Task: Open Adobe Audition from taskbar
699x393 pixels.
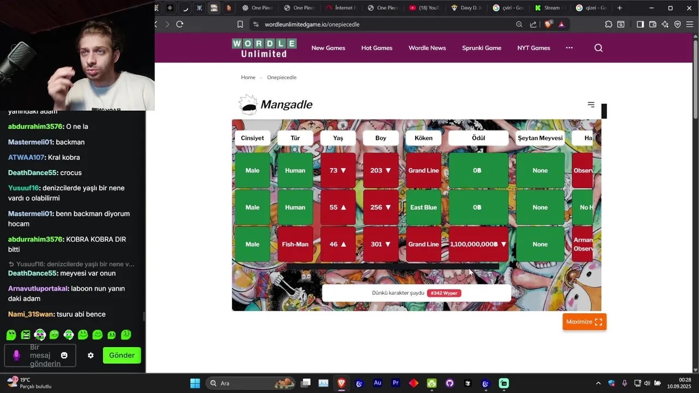Action: pyautogui.click(x=377, y=383)
